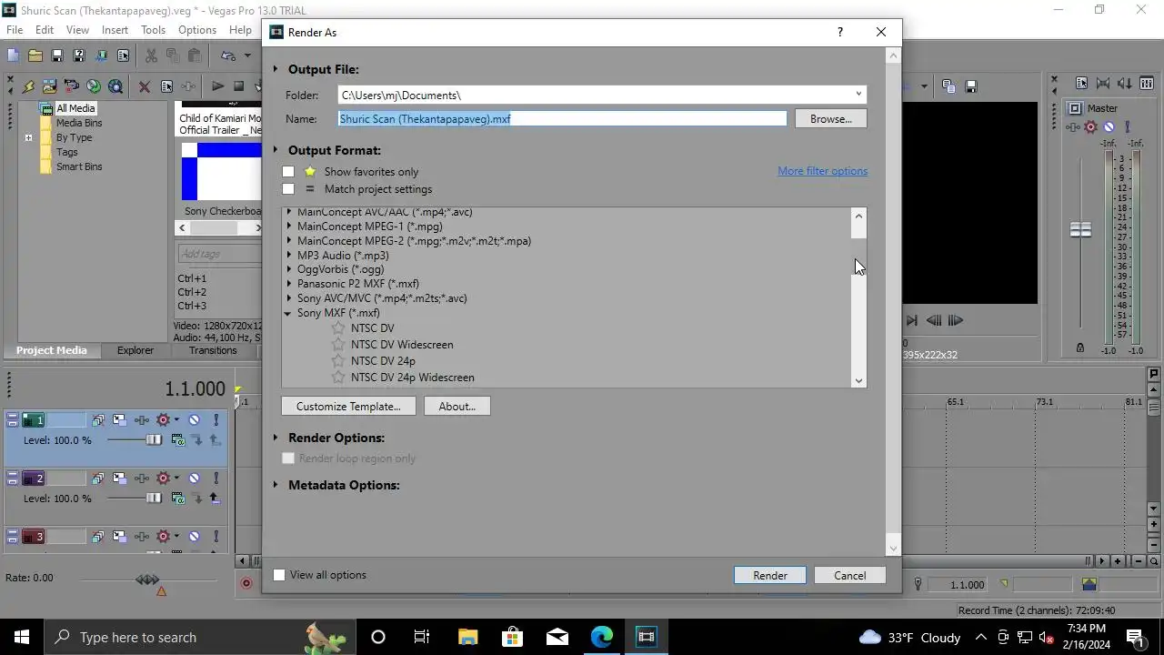Open Track FX gear on track 1
Viewport: 1164px width, 655px height.
click(x=163, y=420)
